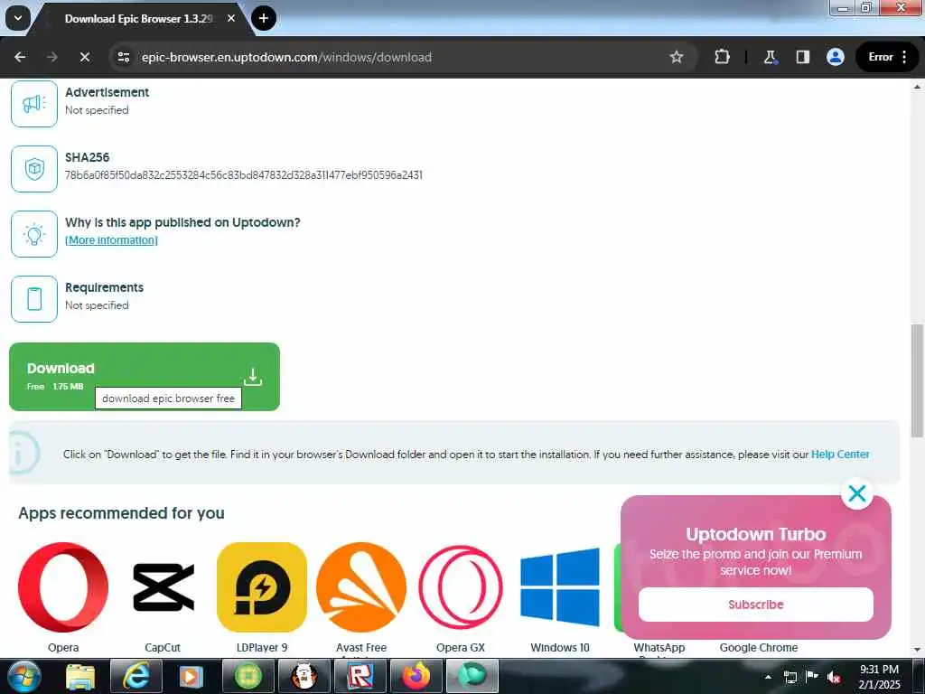Click the network tray icon
This screenshot has width=925, height=694.
pos(790,677)
